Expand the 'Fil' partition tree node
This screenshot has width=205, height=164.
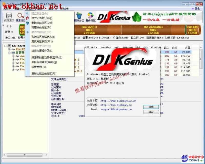pos(13,63)
